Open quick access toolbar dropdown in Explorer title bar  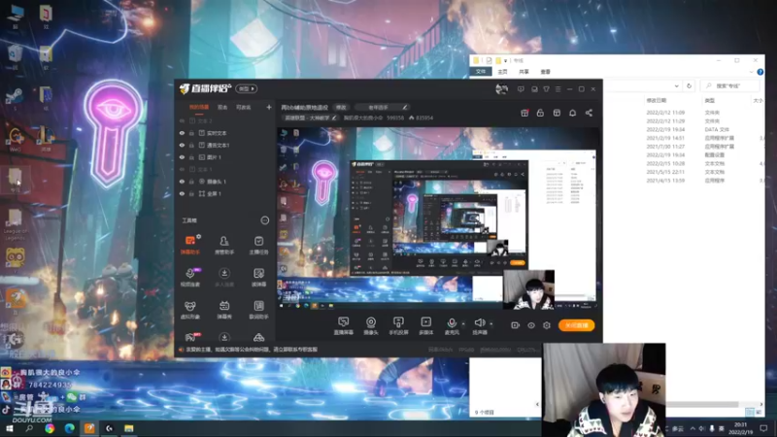click(x=505, y=60)
